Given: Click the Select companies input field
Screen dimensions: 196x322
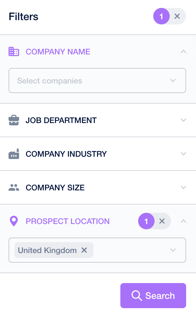Looking at the screenshot, I should point(97,80).
